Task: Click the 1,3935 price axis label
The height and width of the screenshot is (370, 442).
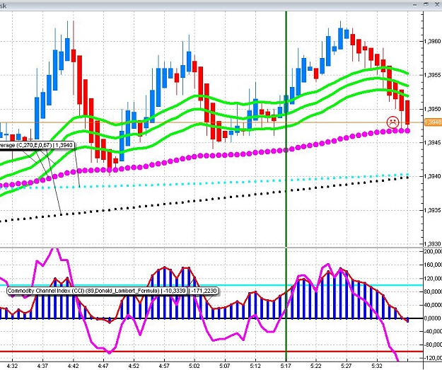Action: (x=432, y=210)
